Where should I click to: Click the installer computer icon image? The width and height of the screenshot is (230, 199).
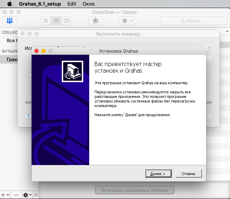tap(72, 71)
